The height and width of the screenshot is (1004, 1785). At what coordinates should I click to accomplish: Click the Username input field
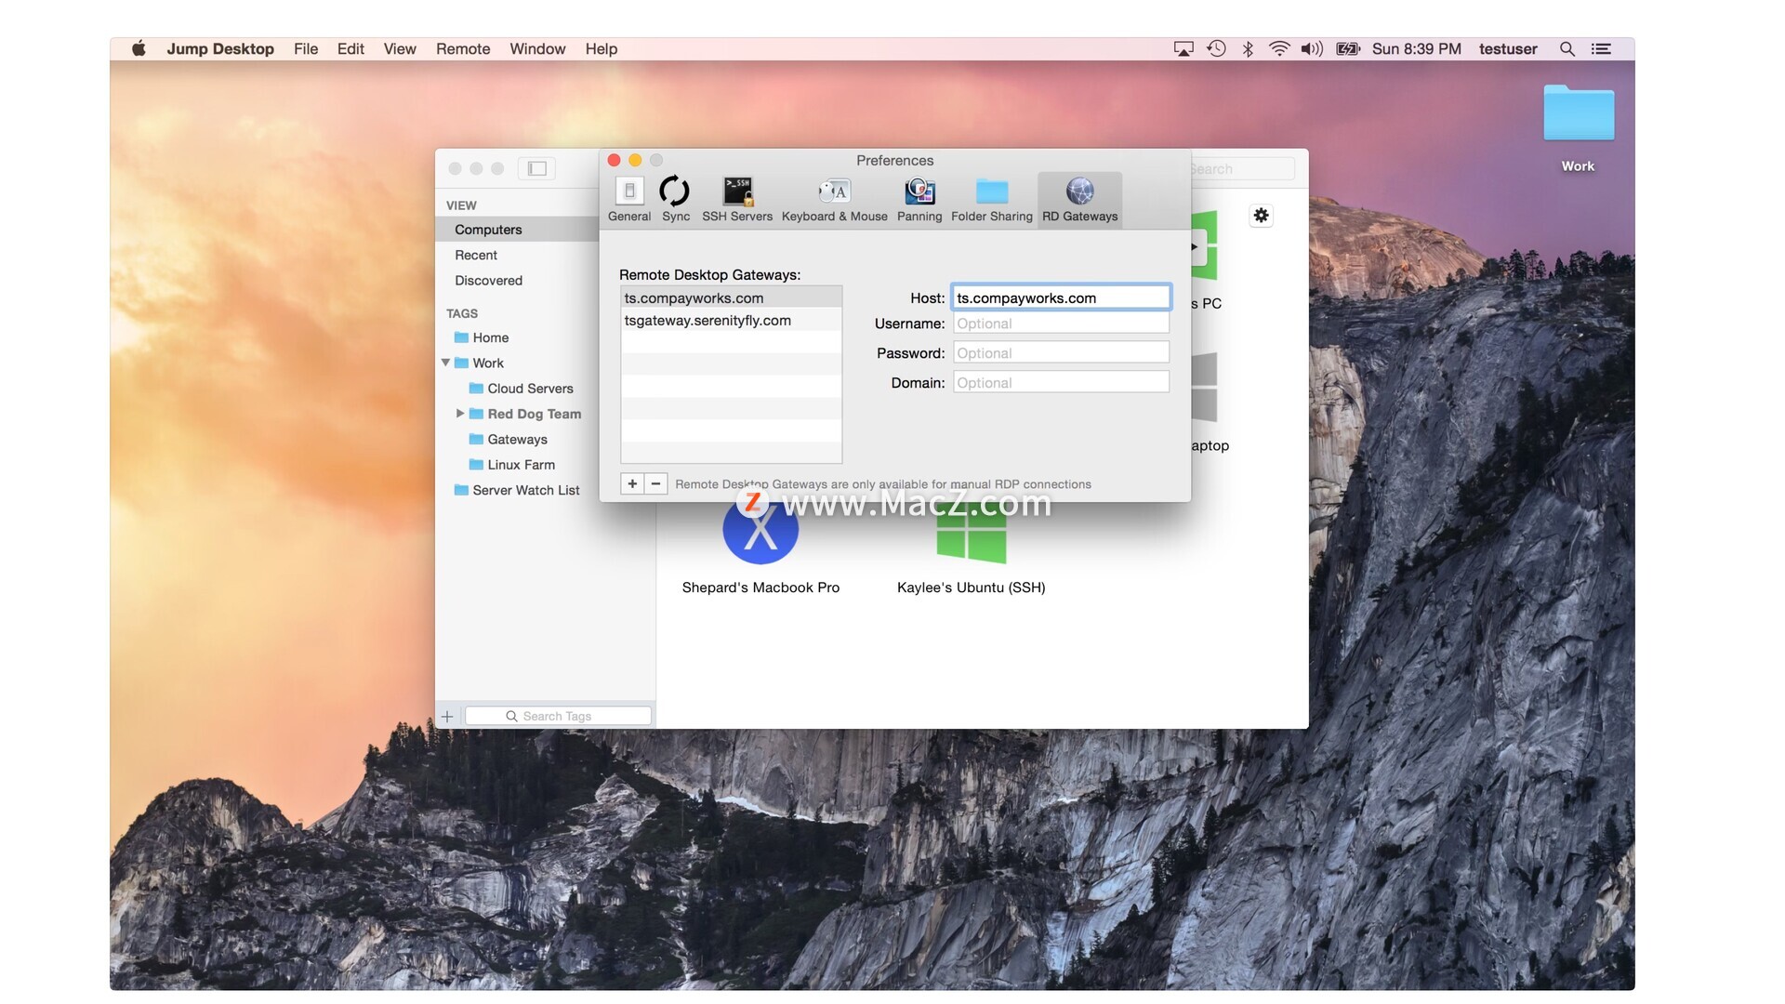click(x=1061, y=324)
